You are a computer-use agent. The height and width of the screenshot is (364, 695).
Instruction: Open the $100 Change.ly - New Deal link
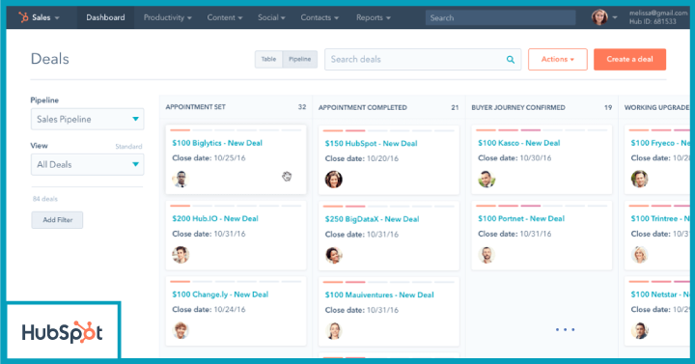pos(220,294)
